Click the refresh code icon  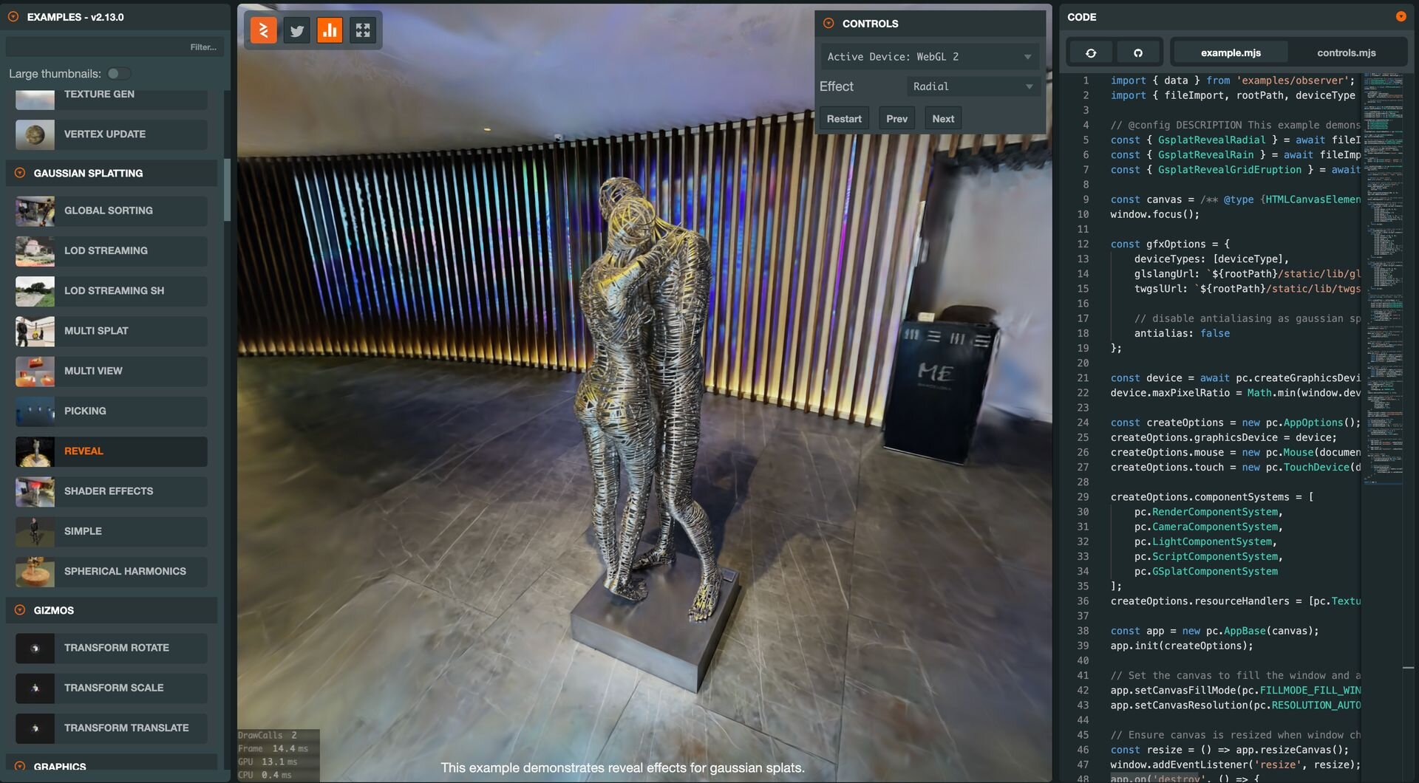click(x=1091, y=53)
